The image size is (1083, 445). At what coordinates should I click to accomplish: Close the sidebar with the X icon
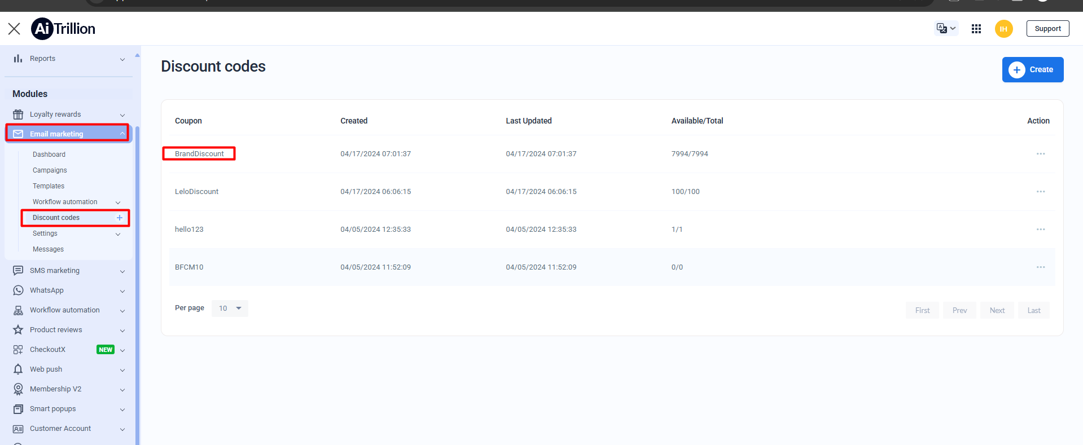point(14,29)
